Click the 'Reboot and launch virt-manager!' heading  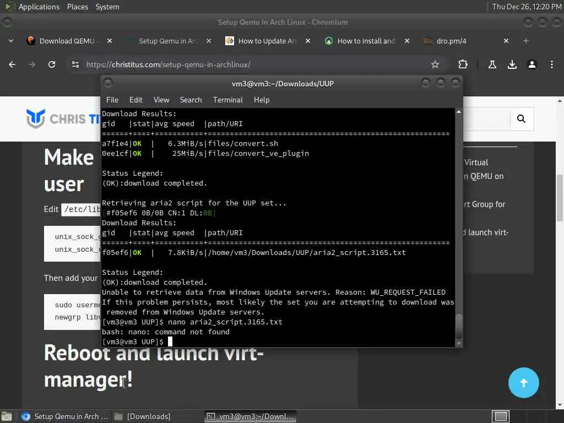click(154, 366)
